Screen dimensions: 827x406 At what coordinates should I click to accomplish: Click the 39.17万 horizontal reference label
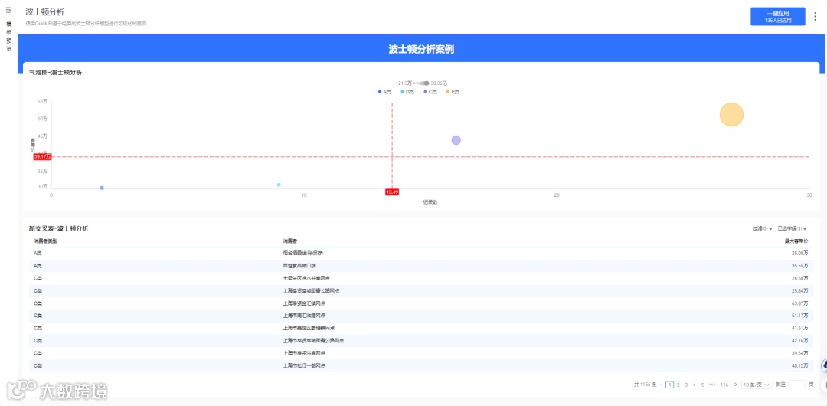click(x=42, y=156)
